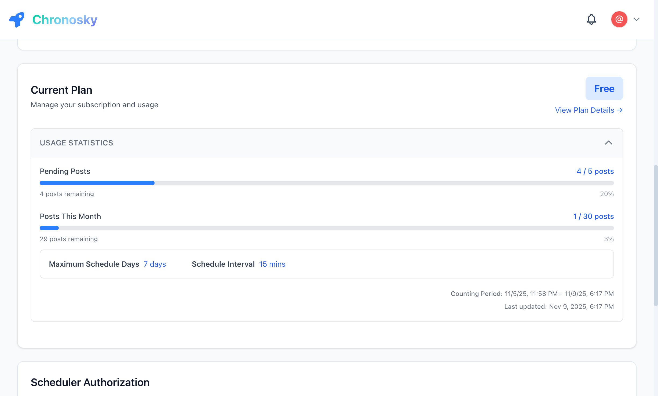Click the 1 / 30 posts counter
658x396 pixels.
[593, 216]
